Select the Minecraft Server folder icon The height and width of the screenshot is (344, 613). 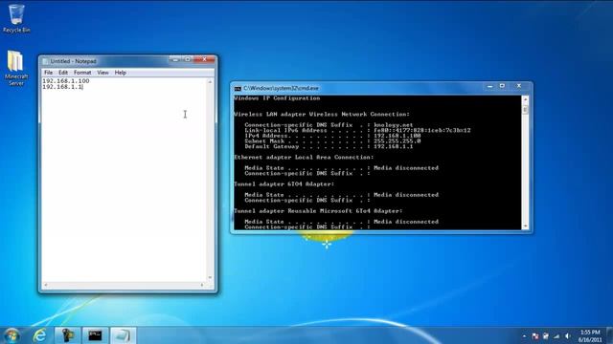point(16,68)
